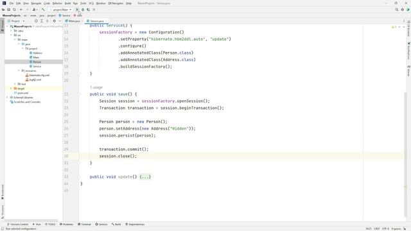411x231 pixels.
Task: Select Address class in project tree
Action: (36, 53)
